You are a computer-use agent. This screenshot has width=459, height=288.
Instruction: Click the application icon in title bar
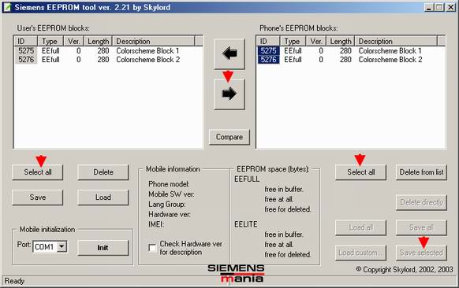point(7,7)
